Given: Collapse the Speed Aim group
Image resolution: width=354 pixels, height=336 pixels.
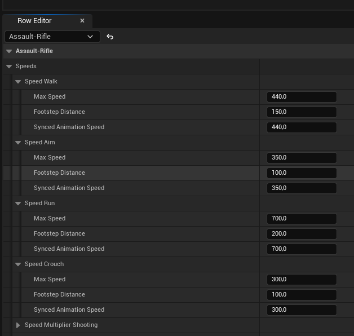Looking at the screenshot, I should point(18,143).
